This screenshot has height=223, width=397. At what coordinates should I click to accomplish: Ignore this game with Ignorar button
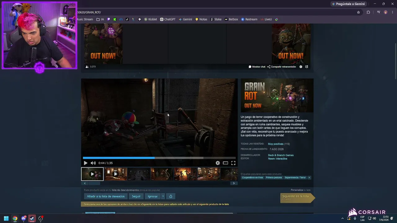point(153,196)
